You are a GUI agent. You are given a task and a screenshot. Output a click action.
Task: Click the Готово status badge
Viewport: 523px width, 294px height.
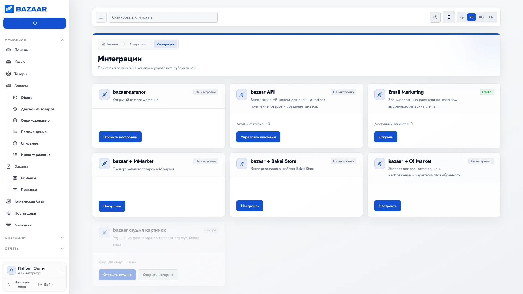(487, 92)
